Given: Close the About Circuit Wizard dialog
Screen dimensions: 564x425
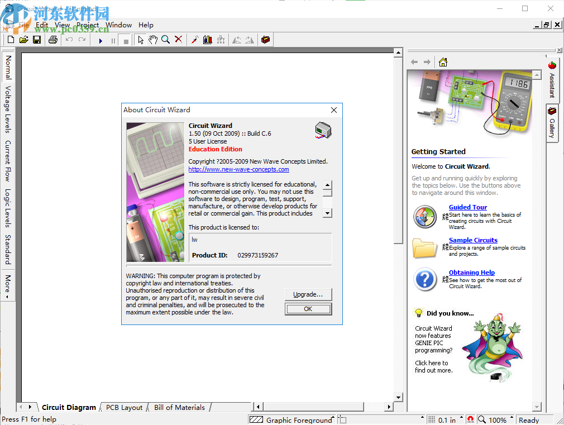Looking at the screenshot, I should coord(334,110).
